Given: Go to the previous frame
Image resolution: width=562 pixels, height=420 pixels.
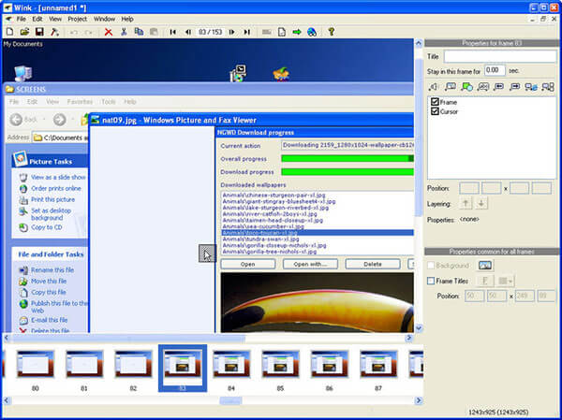Looking at the screenshot, I should click(188, 32).
